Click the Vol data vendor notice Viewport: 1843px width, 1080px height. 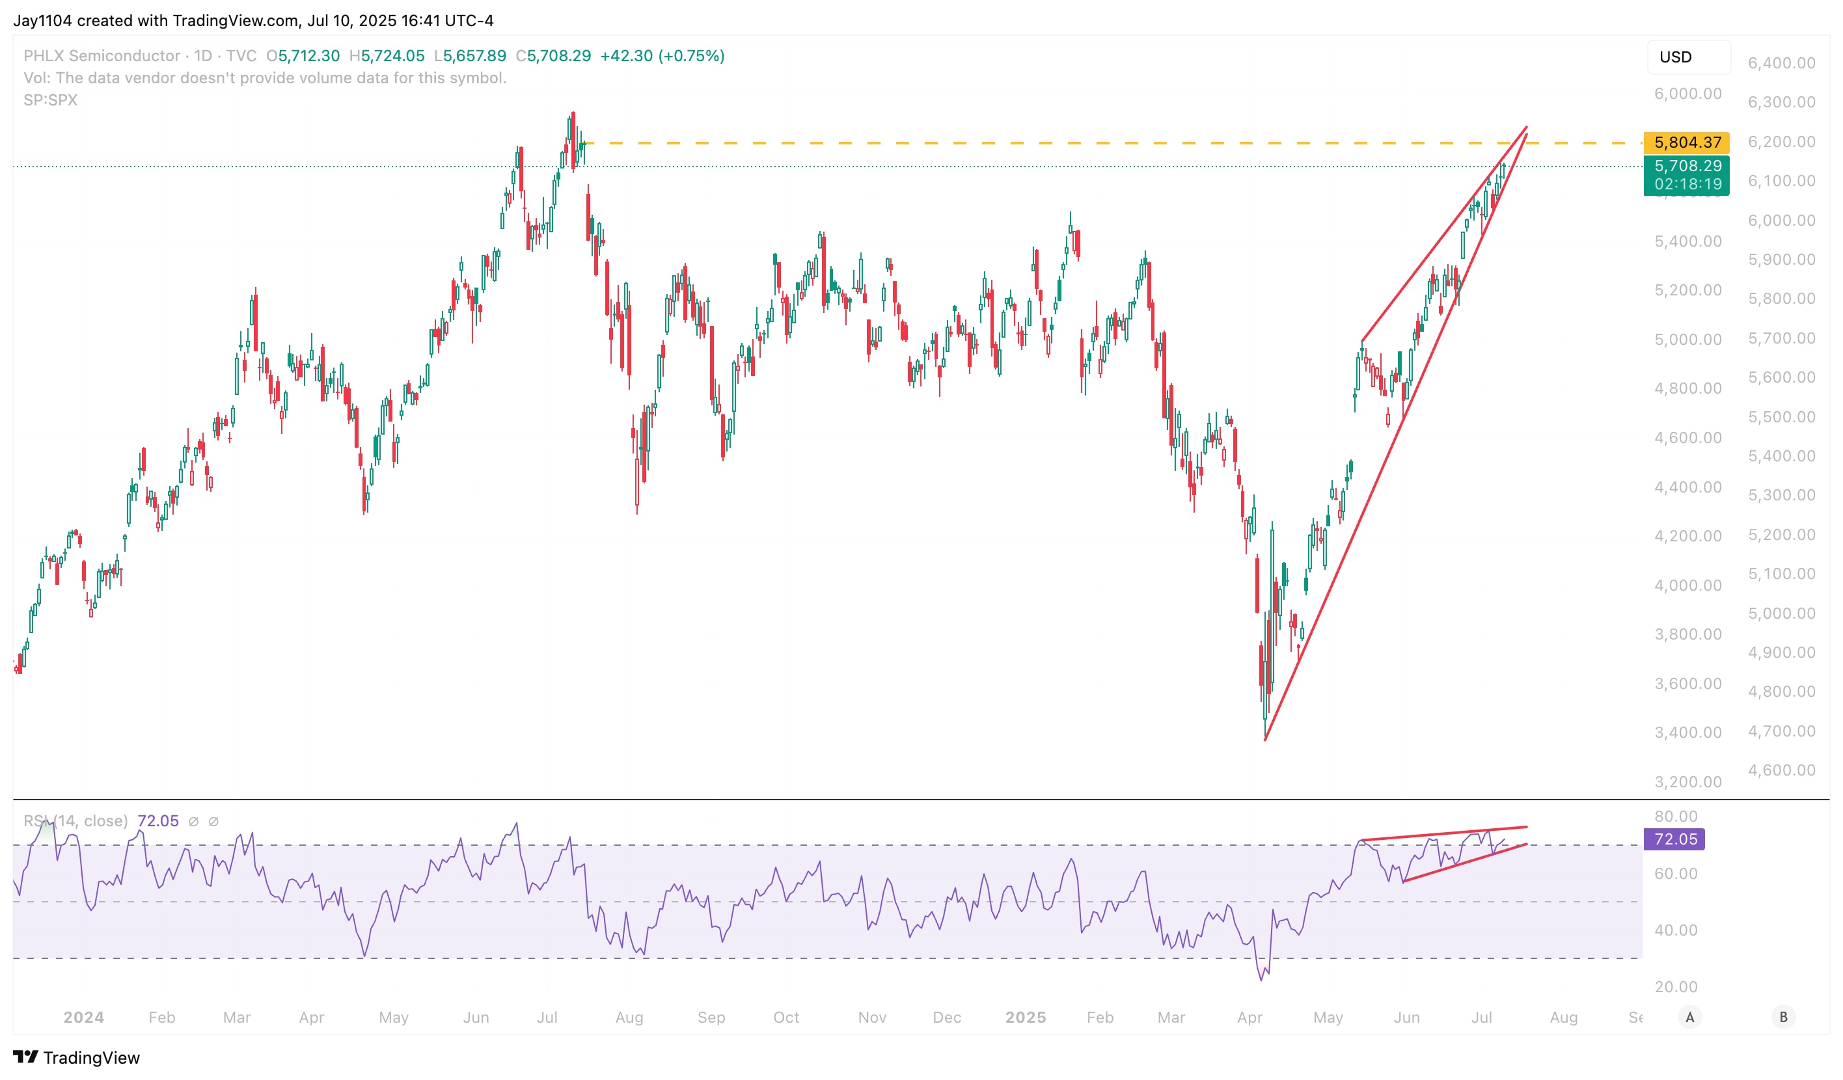[265, 77]
